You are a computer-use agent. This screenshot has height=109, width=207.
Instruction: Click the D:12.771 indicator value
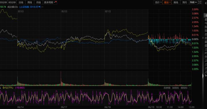click(x=8, y=88)
